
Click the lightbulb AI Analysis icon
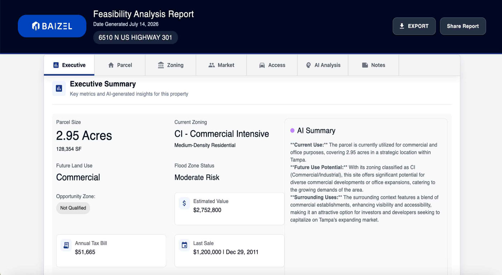click(308, 65)
